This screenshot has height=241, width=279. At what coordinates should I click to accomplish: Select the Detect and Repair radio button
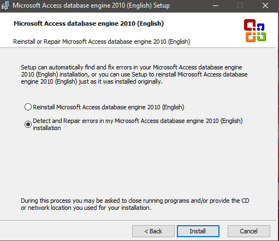(x=28, y=124)
